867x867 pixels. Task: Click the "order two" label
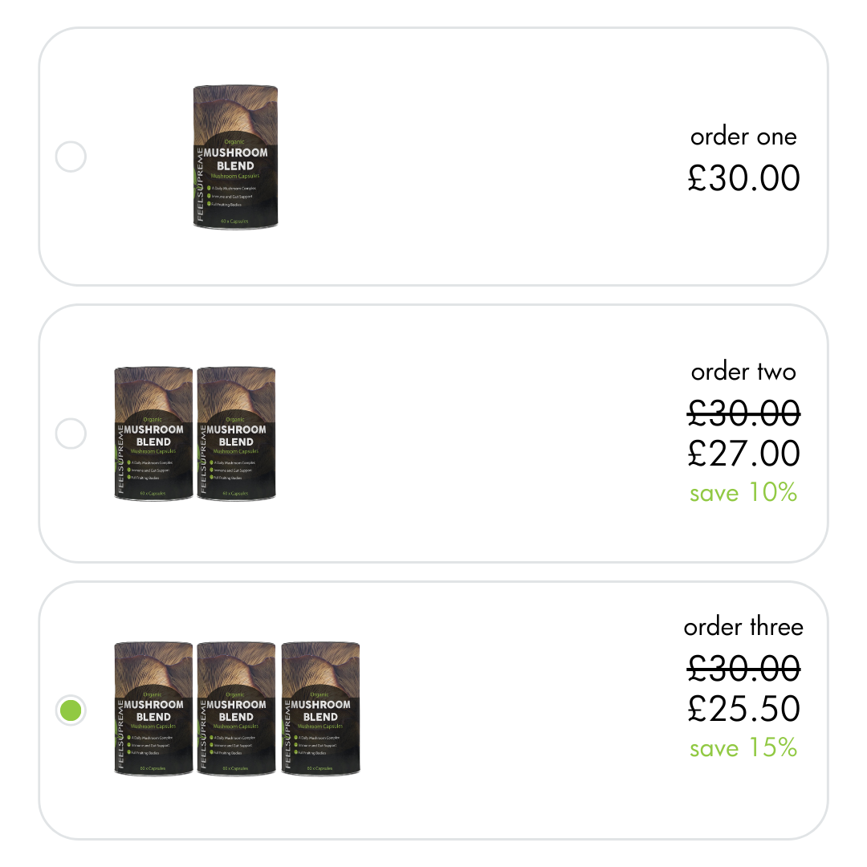point(743,372)
